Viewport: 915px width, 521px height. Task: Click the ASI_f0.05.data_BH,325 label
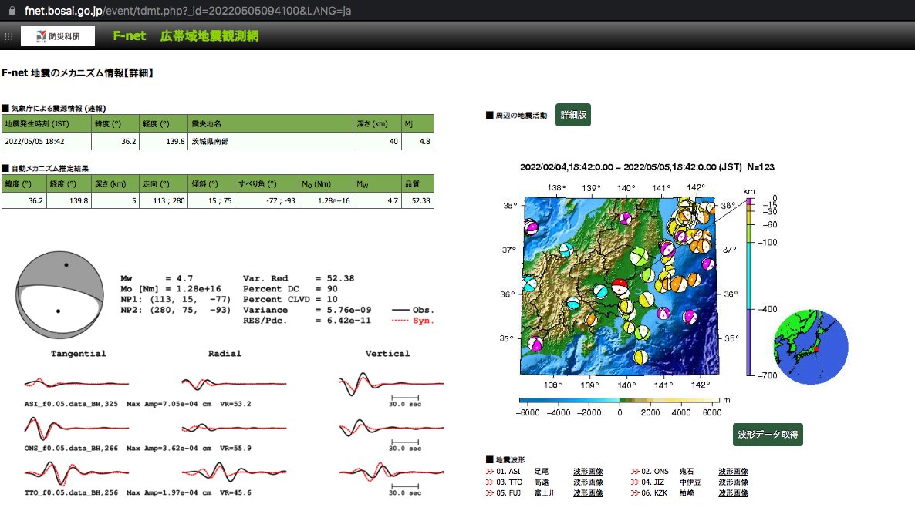click(x=71, y=404)
